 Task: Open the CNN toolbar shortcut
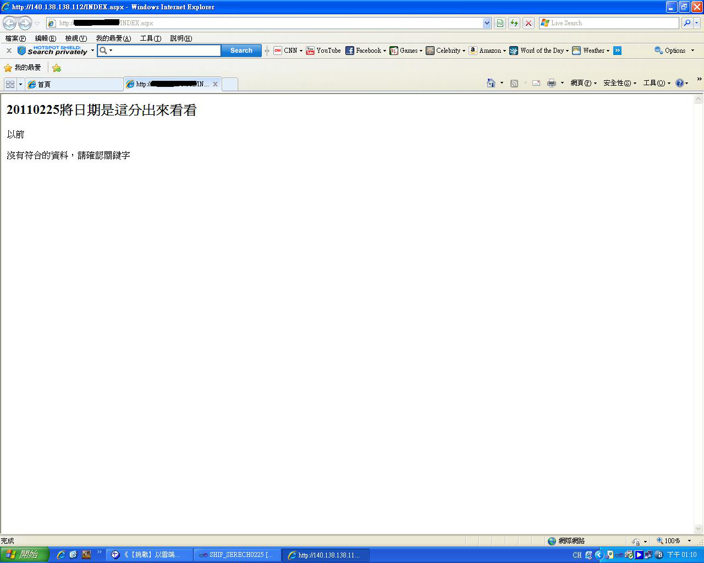[x=288, y=51]
